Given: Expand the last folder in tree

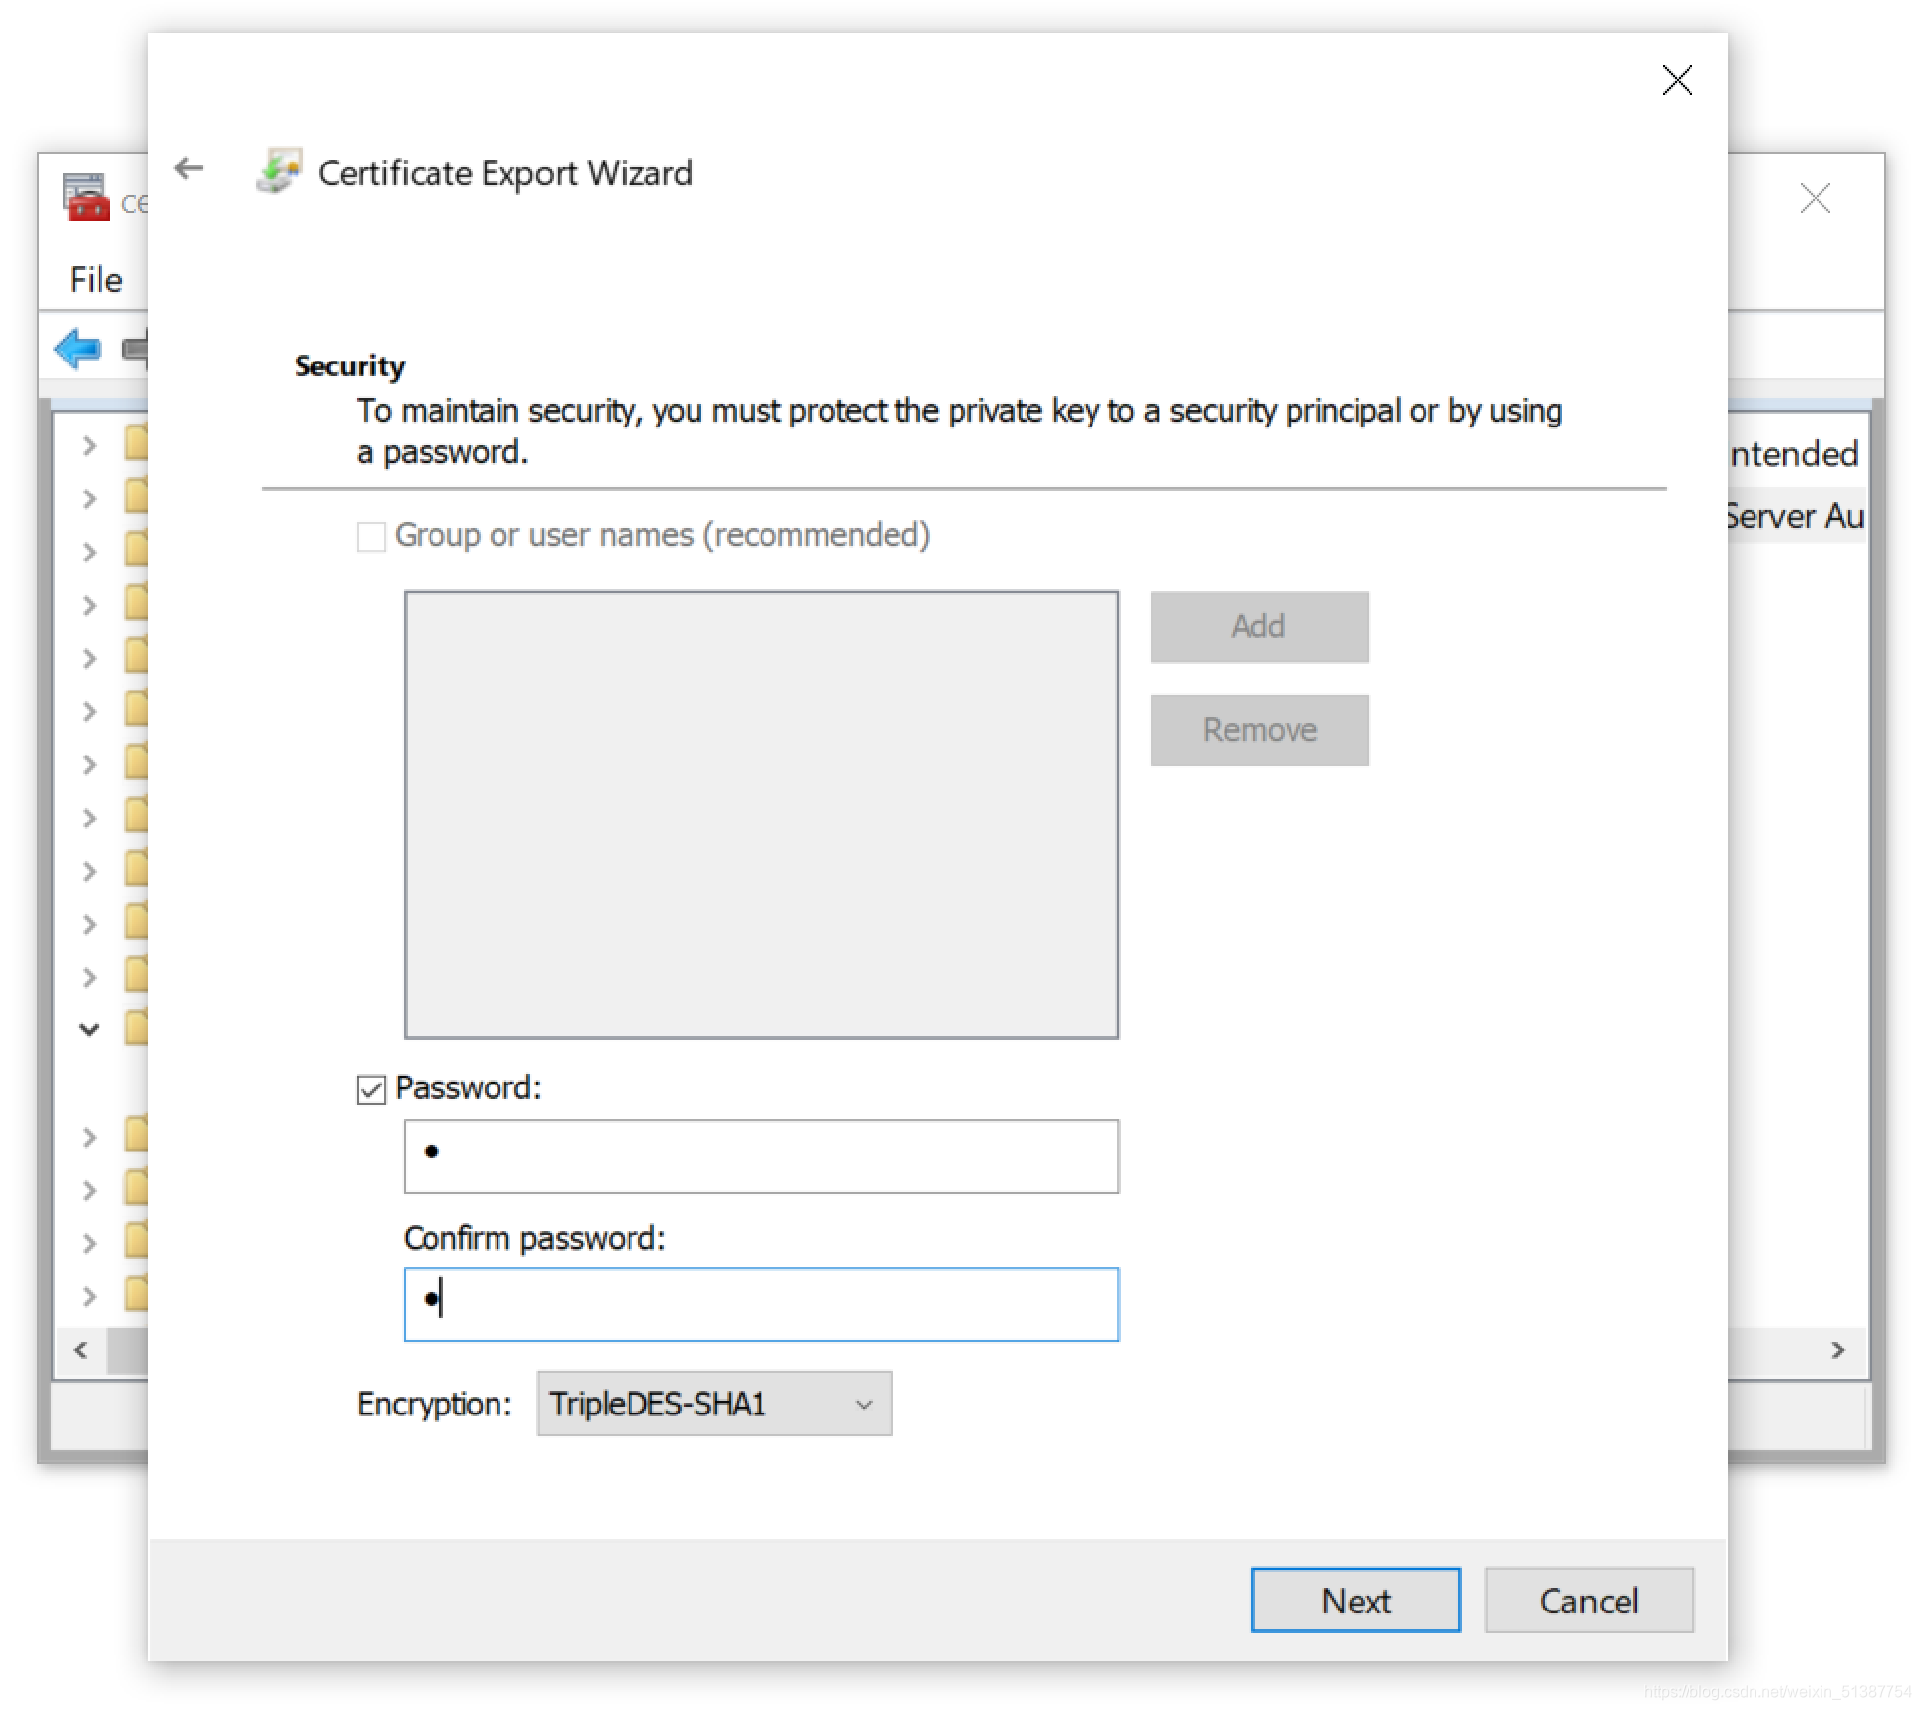Looking at the screenshot, I should point(89,1296).
